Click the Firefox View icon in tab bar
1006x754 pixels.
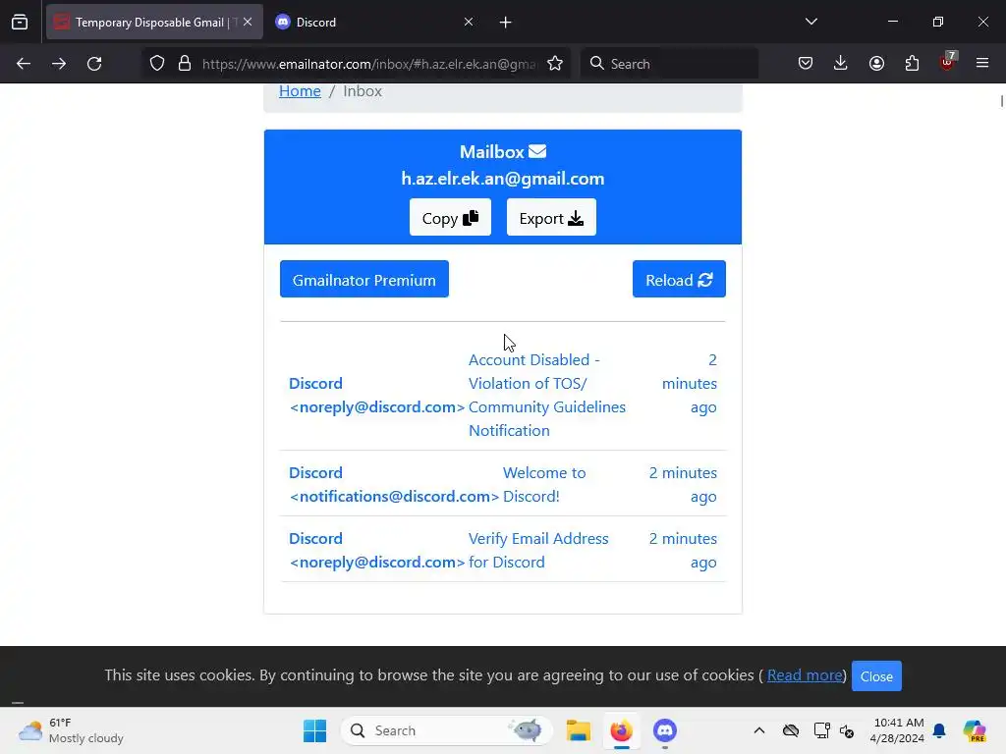click(20, 22)
